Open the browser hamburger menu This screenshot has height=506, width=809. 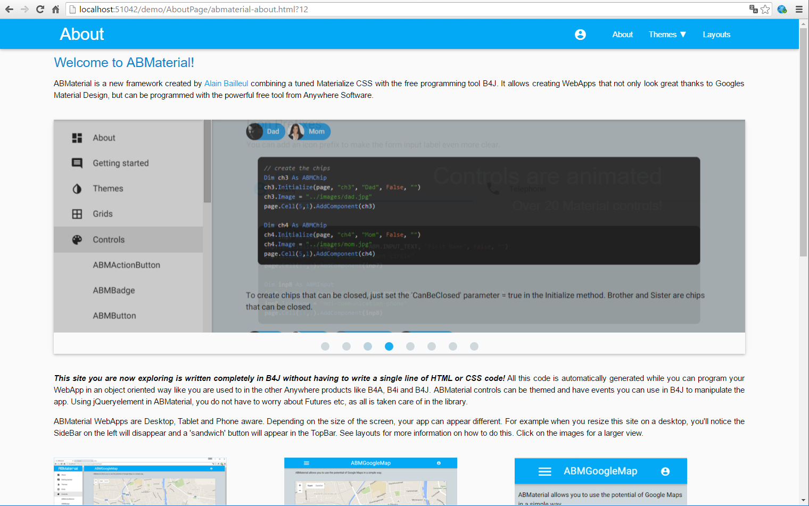[x=799, y=9]
